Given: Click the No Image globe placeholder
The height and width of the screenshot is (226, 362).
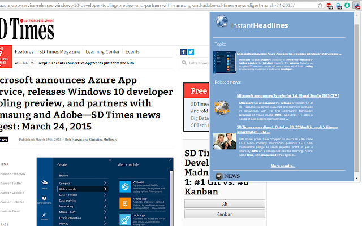Looking at the screenshot, I should click(222, 107).
